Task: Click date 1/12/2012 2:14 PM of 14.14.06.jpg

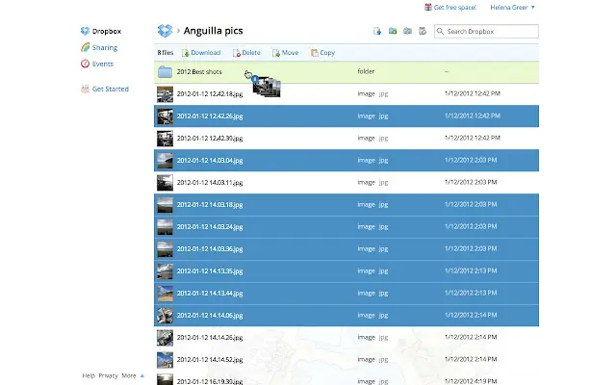Action: coord(471,315)
